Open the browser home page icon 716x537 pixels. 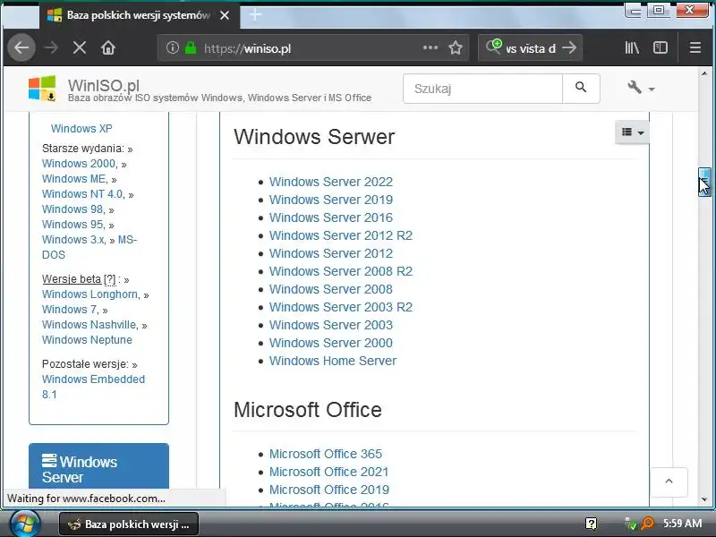point(108,47)
